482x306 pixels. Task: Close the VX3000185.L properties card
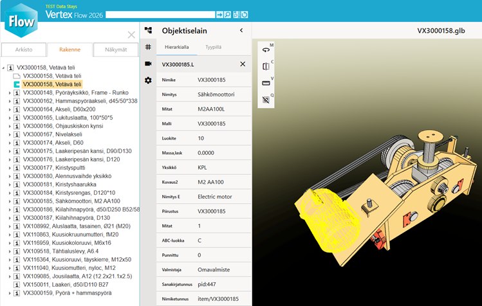coord(243,64)
